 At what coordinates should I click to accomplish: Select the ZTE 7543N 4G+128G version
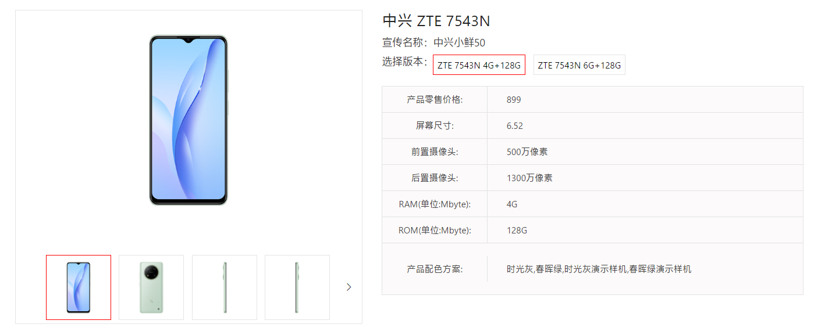(x=479, y=65)
